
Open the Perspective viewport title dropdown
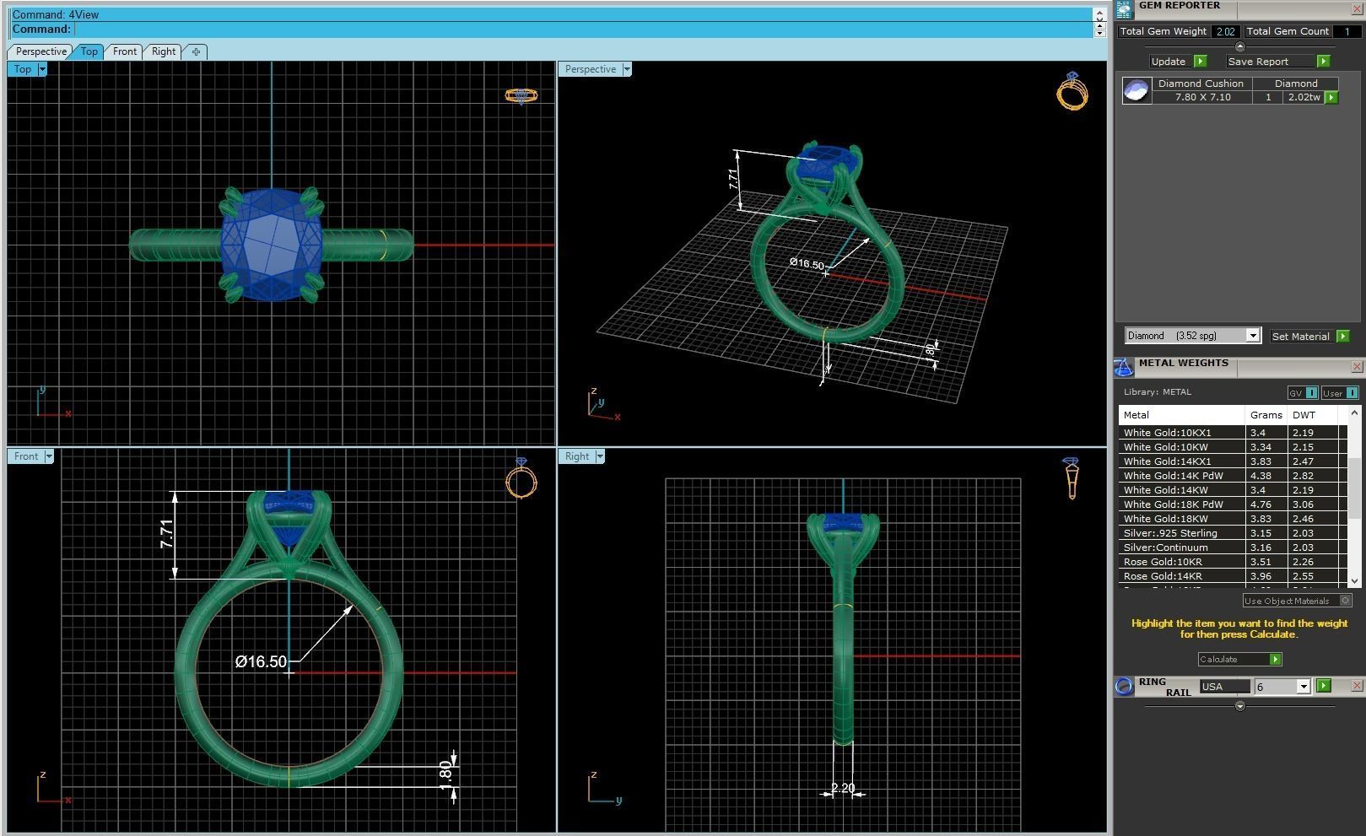627,69
